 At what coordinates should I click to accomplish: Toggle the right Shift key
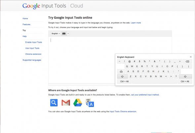click(185, 76)
